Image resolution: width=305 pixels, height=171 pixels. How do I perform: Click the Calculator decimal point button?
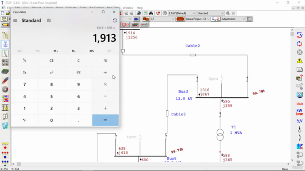78,120
